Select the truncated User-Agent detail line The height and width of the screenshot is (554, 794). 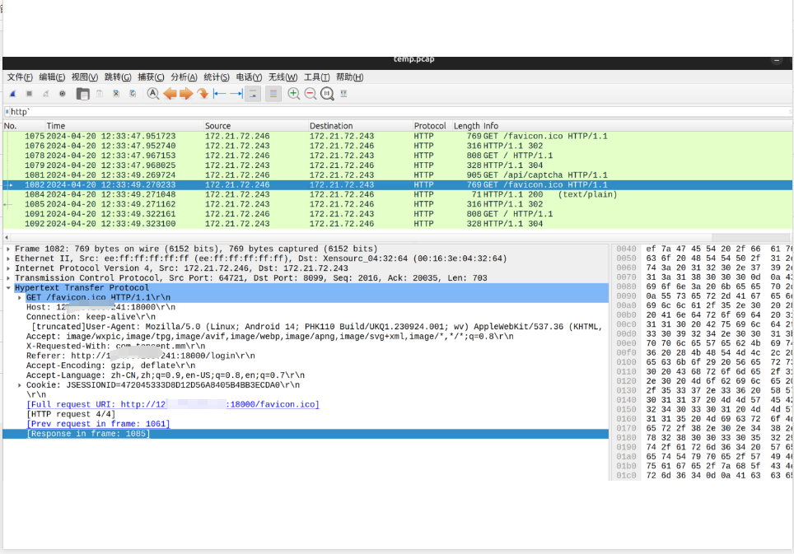pyautogui.click(x=316, y=327)
